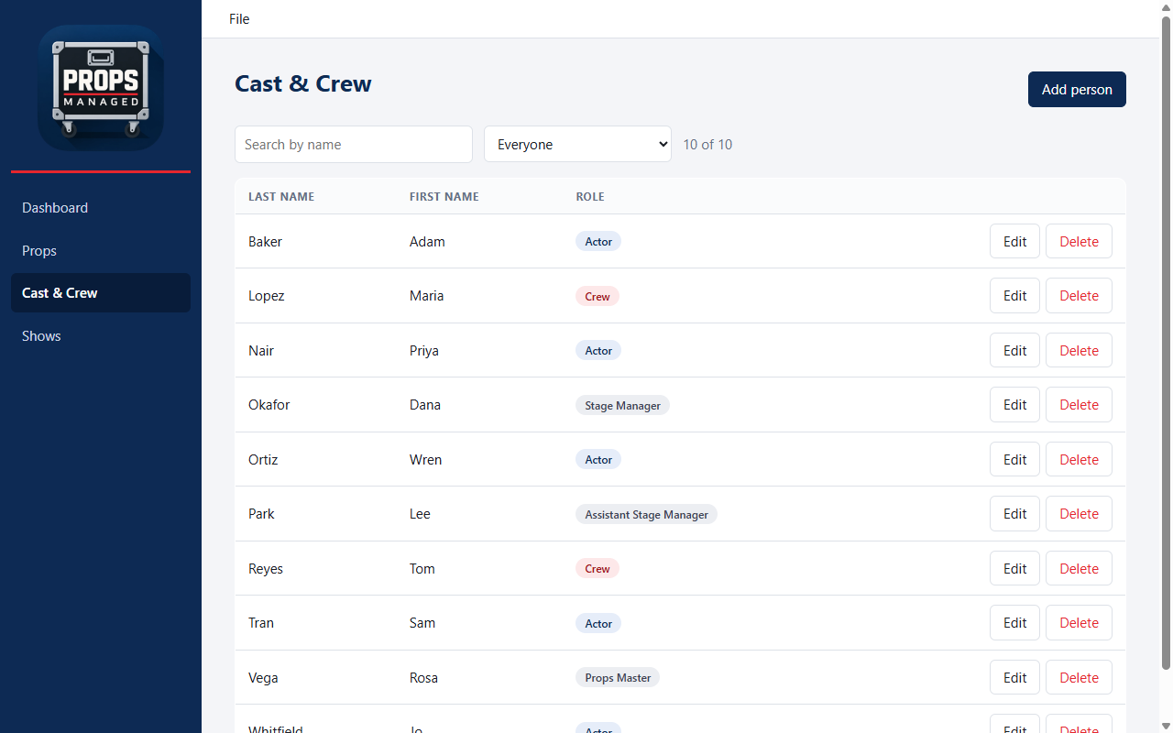
Task: Go to Dashboard in sidebar
Action: 101,208
